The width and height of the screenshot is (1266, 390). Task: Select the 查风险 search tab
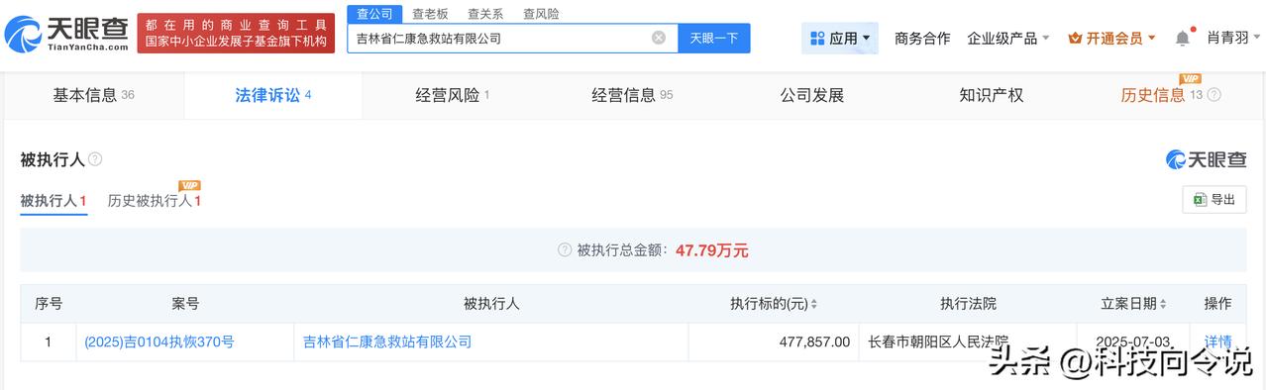[541, 14]
